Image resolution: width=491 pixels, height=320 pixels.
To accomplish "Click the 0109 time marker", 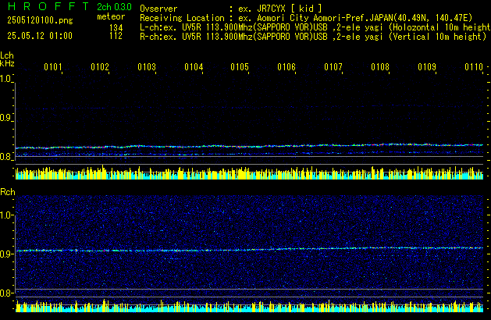I will (x=427, y=67).
